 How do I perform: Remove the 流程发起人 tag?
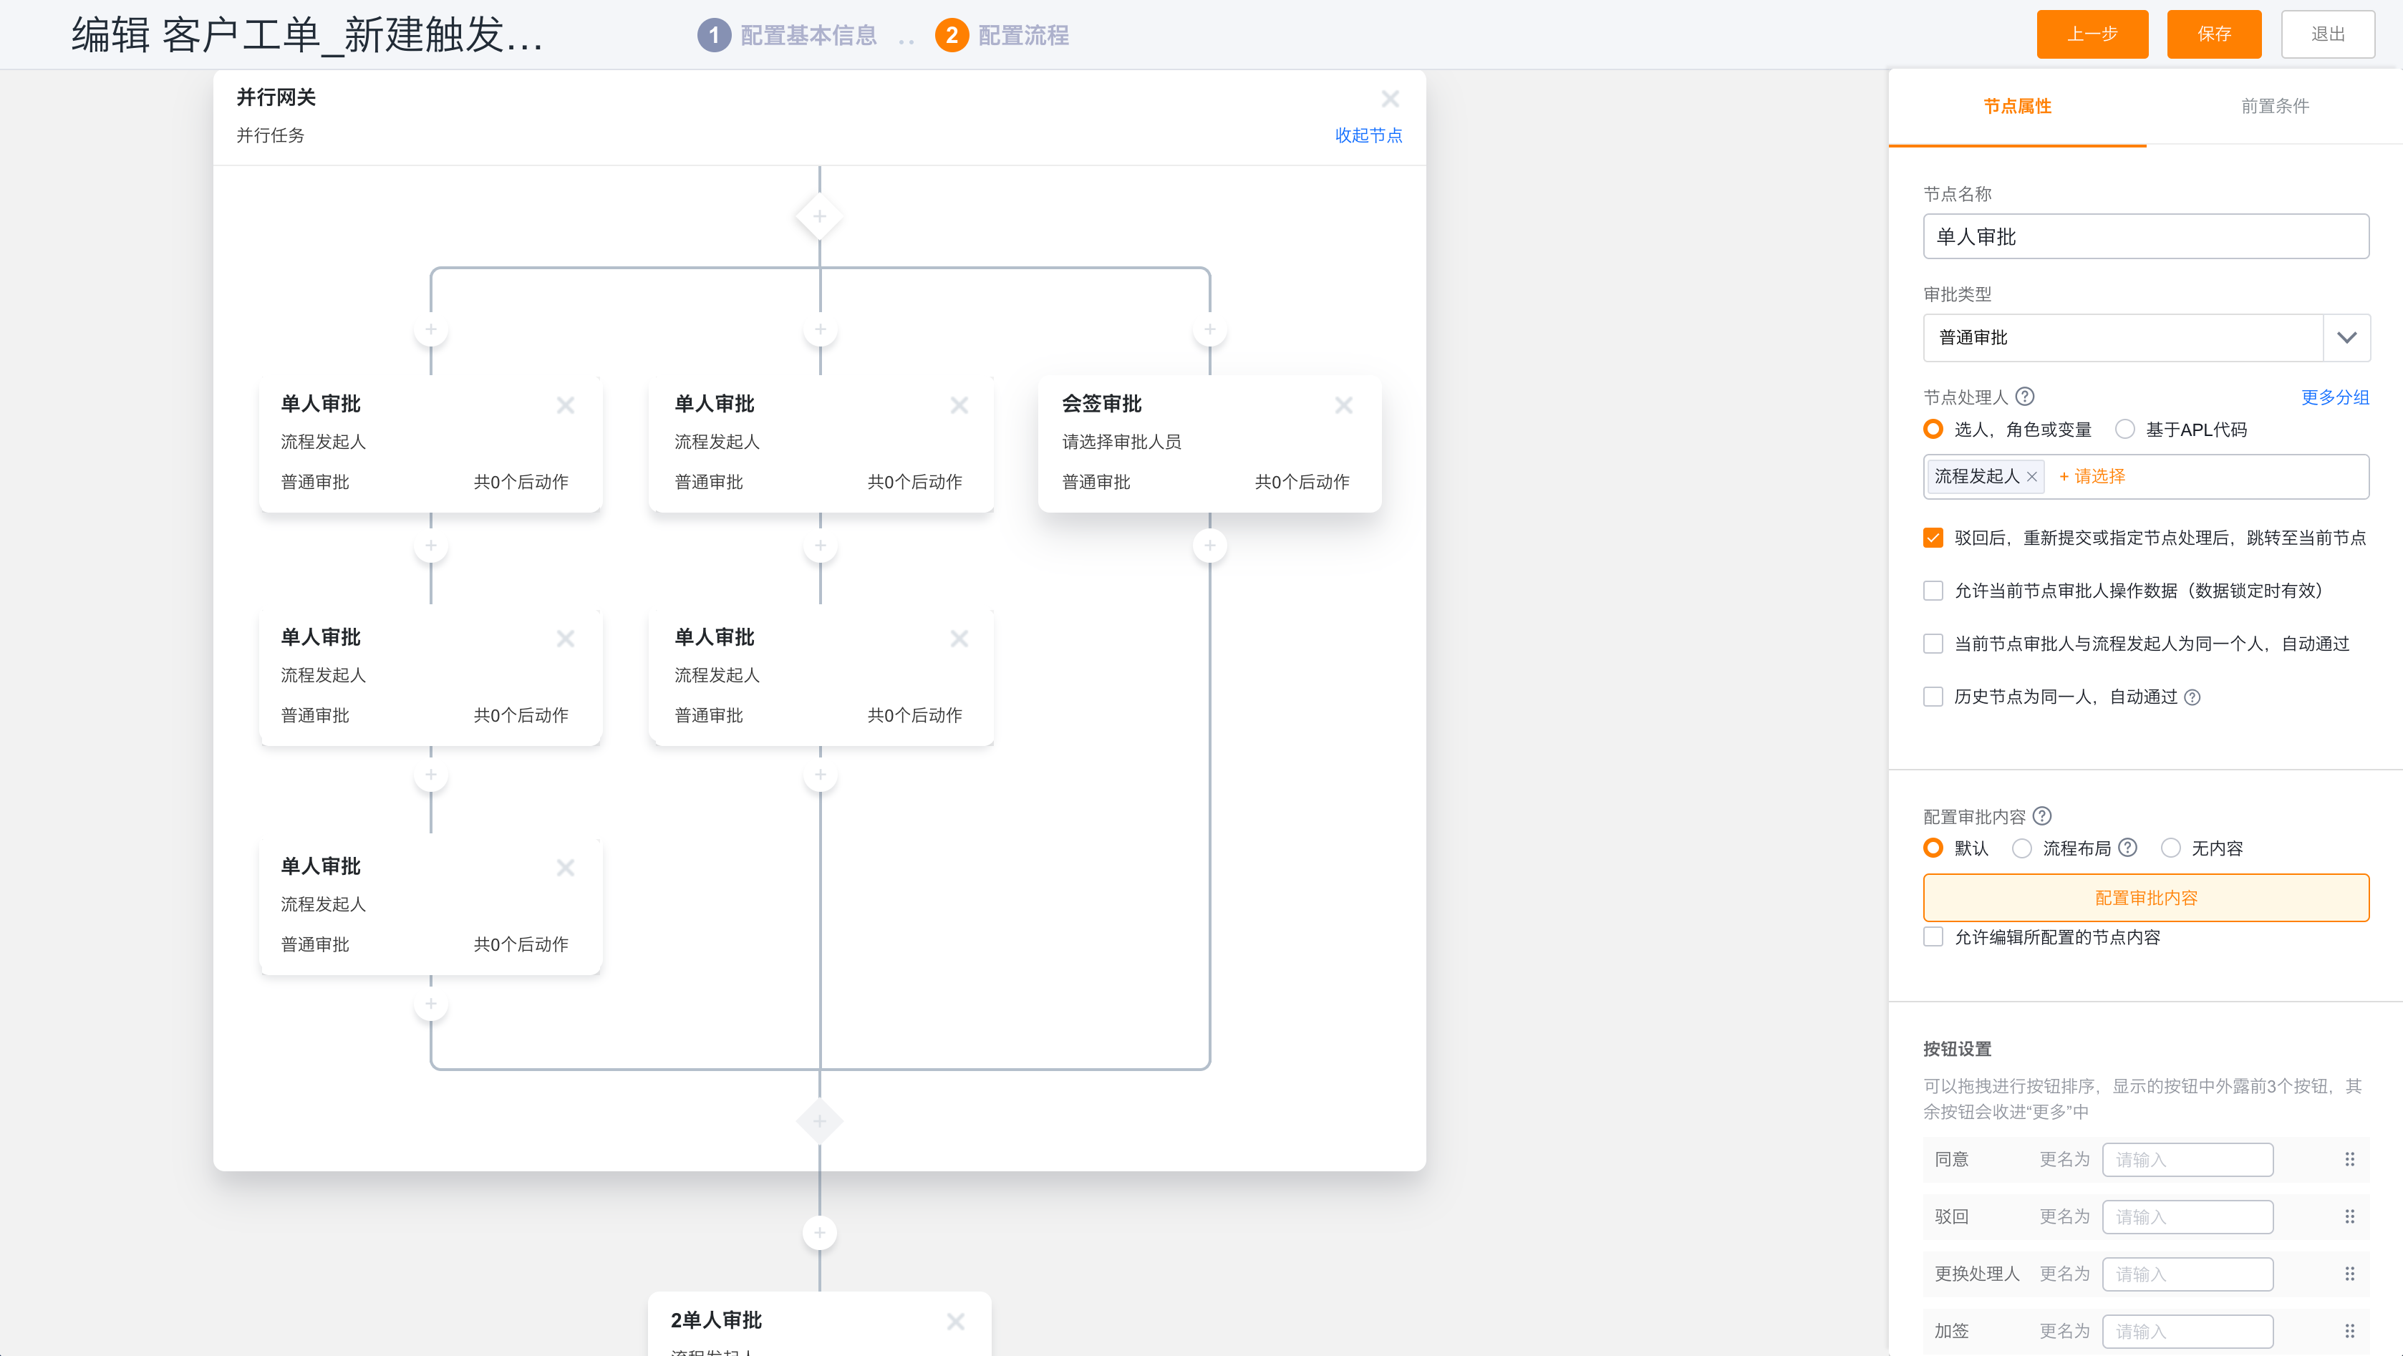[2033, 475]
